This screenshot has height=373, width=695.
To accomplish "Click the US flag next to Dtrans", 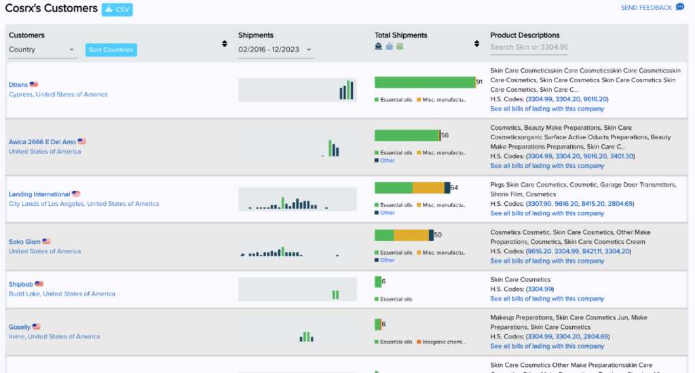I will [34, 84].
